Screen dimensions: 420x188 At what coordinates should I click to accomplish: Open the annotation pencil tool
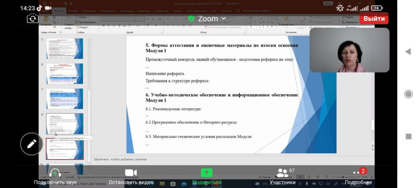tap(32, 144)
